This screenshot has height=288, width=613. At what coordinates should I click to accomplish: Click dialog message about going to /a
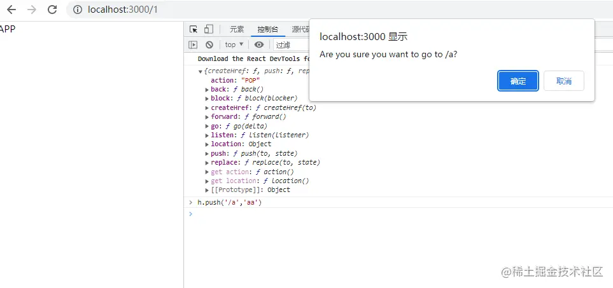click(x=388, y=54)
